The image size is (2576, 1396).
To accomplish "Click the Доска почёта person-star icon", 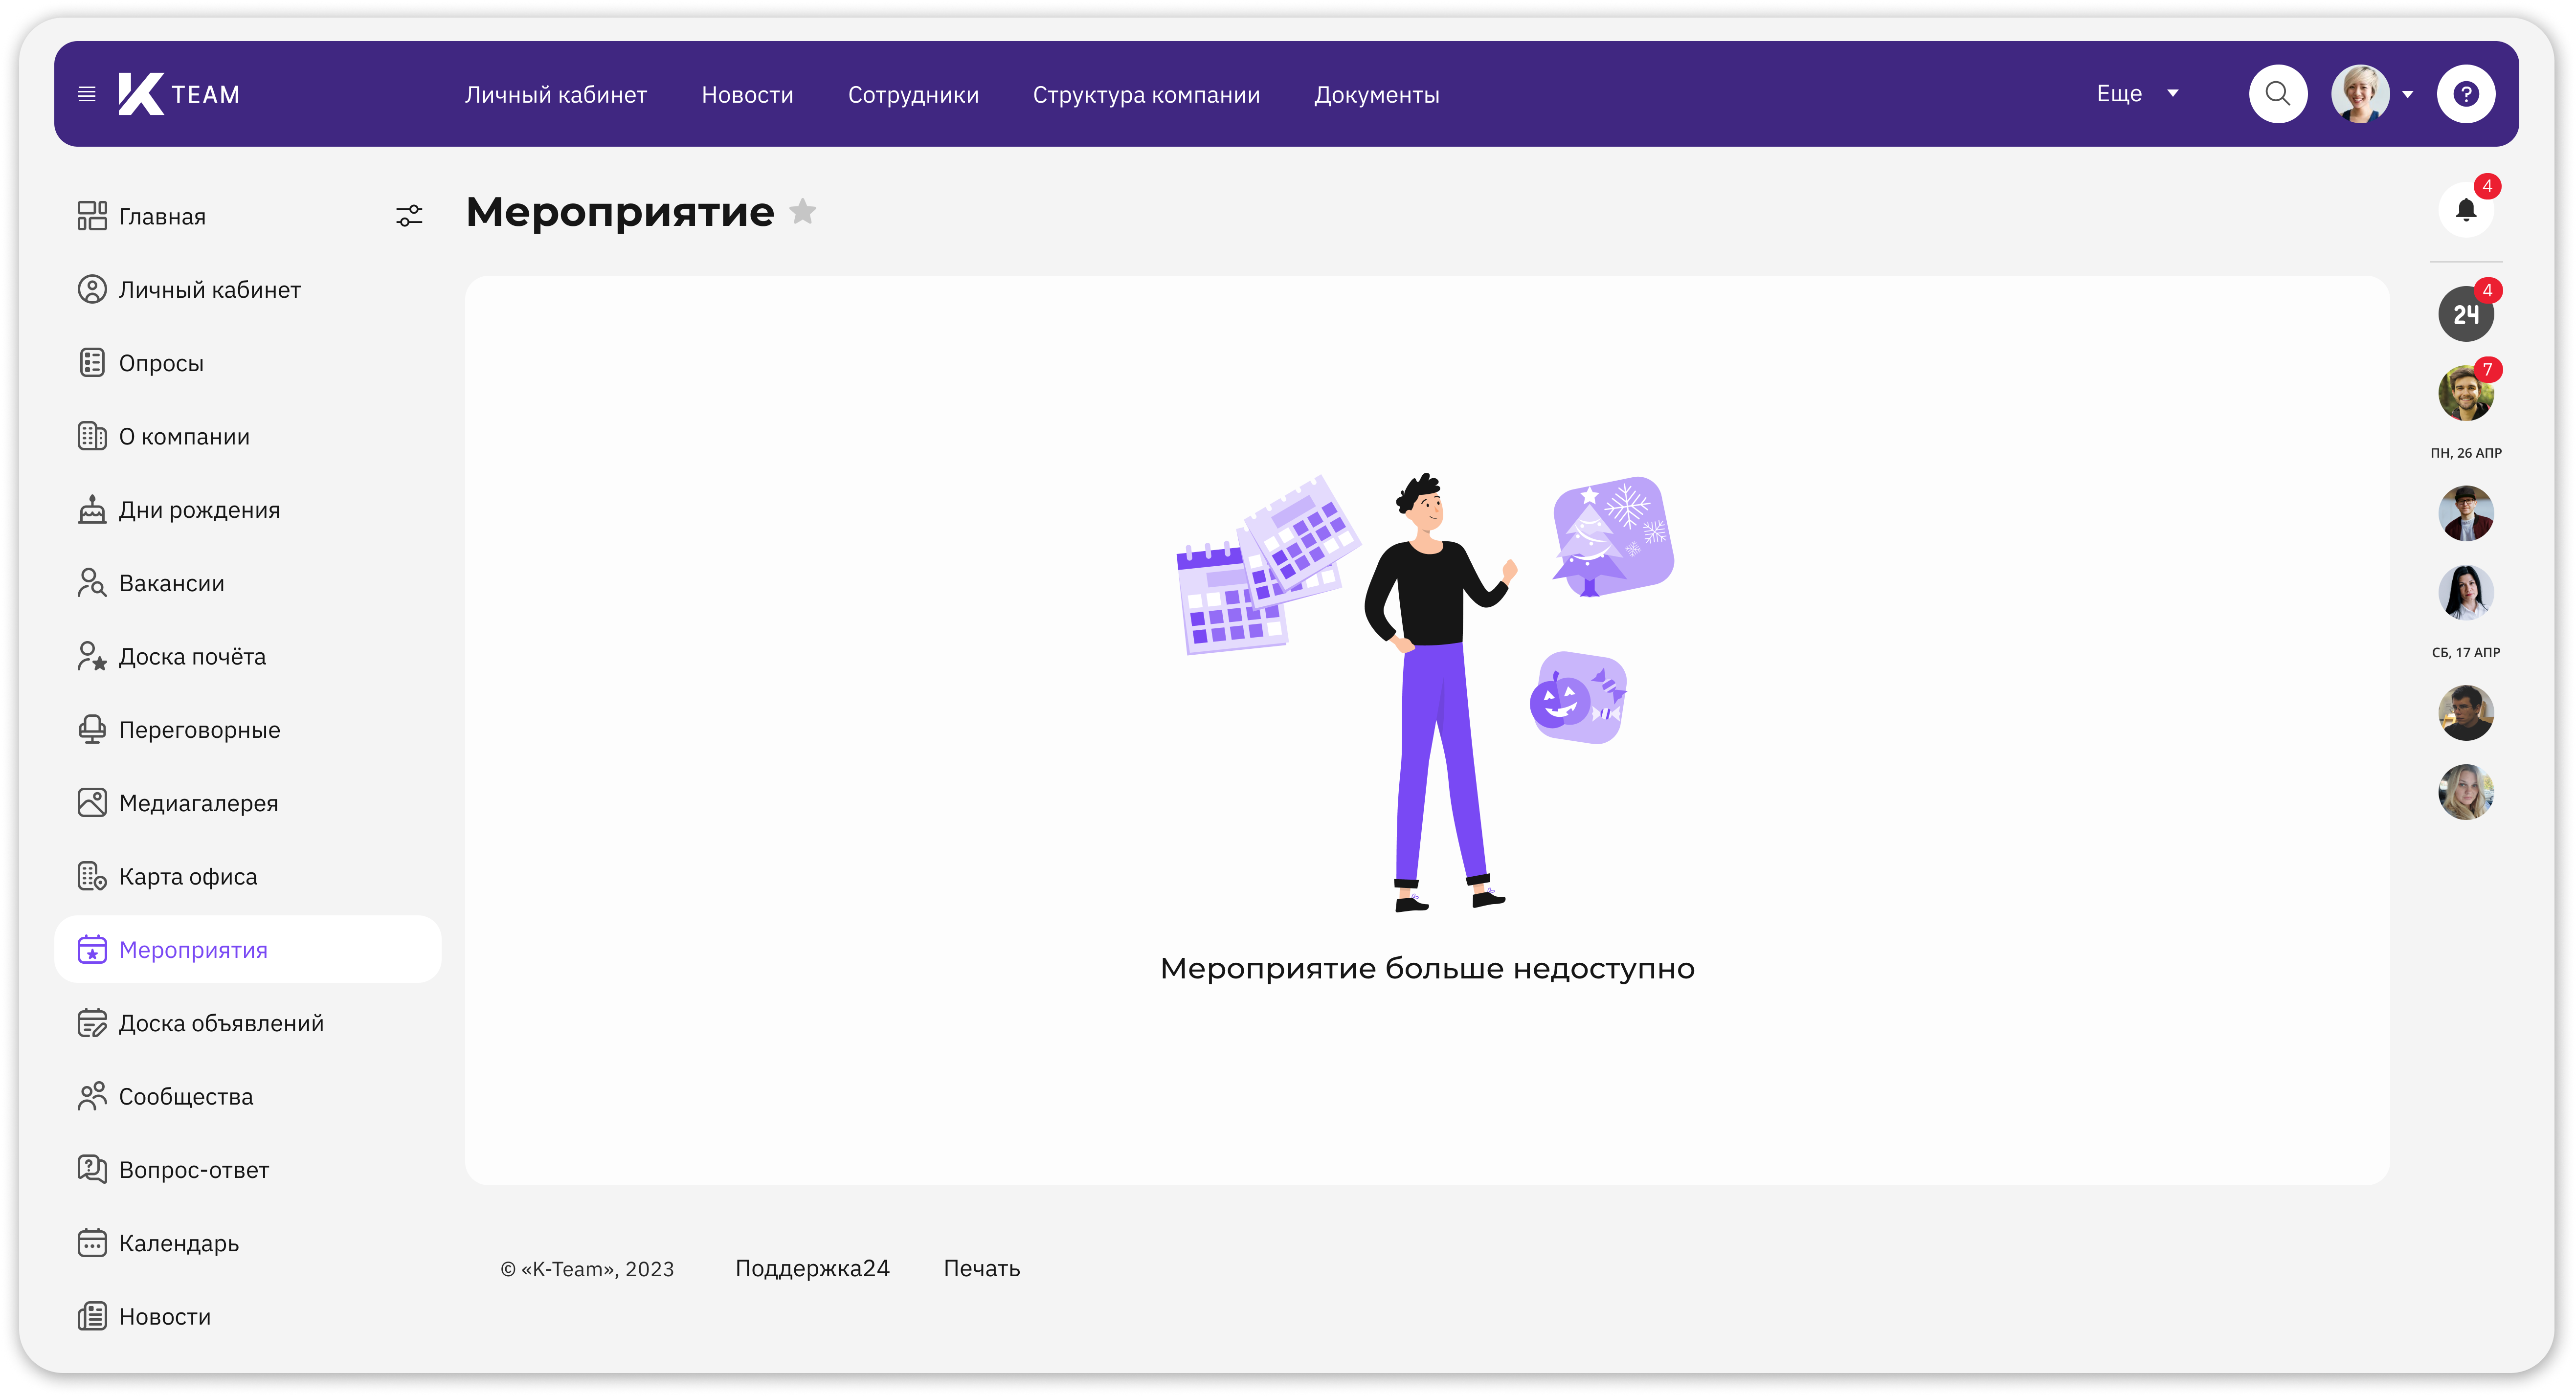I will click(x=92, y=656).
